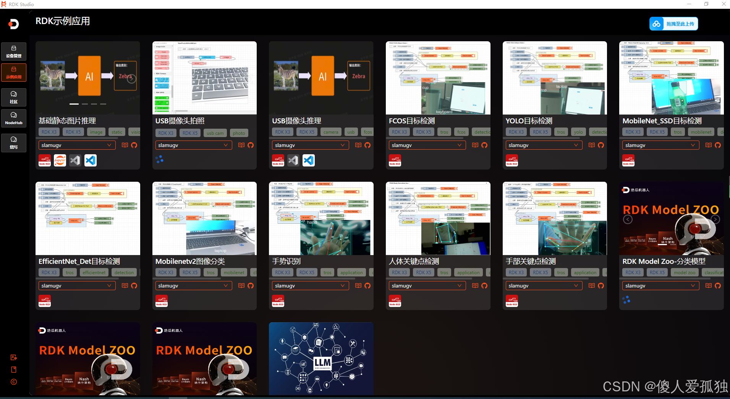Click usb cam tag in USB摄像头拍照
This screenshot has height=399, width=730.
215,133
